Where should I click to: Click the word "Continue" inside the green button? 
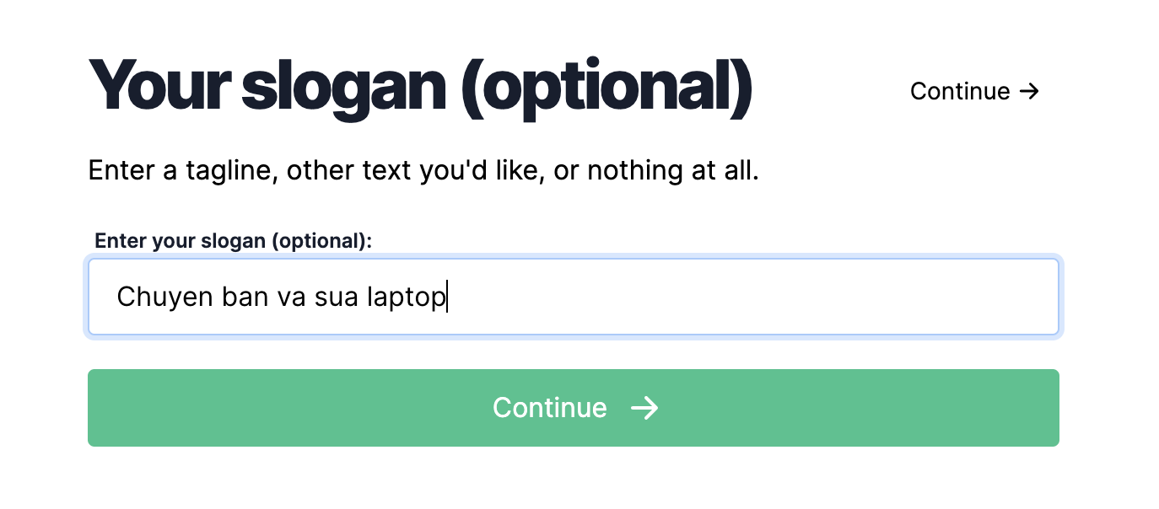click(x=549, y=409)
